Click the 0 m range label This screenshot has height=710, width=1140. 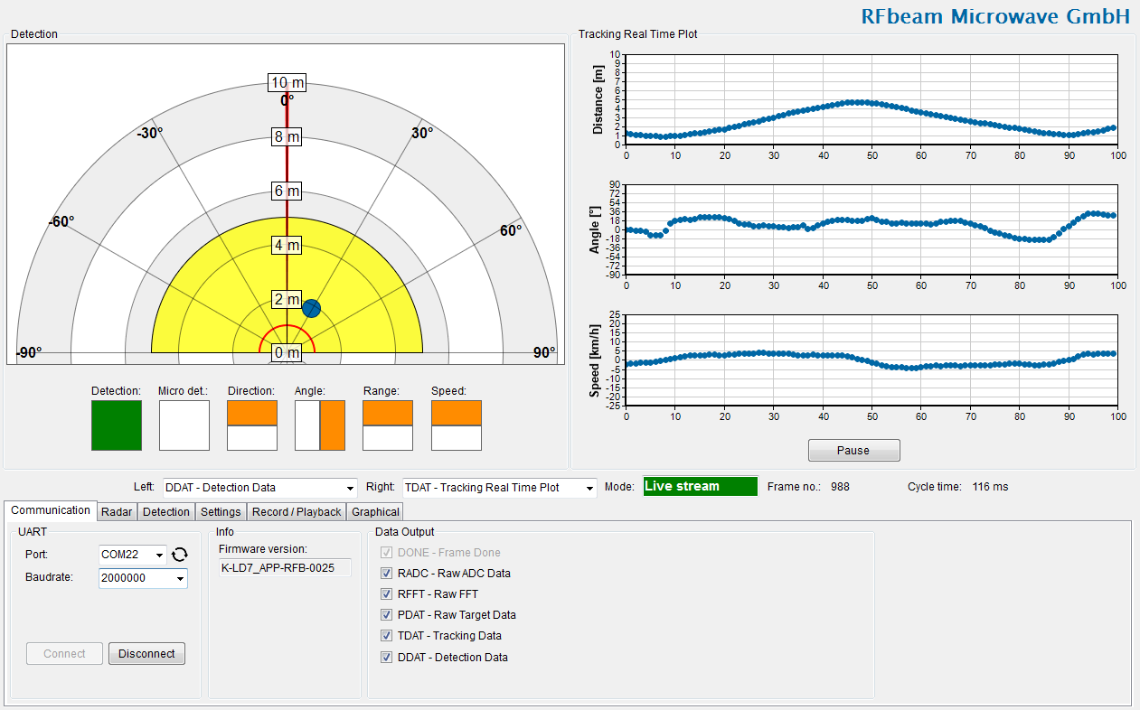tap(287, 352)
